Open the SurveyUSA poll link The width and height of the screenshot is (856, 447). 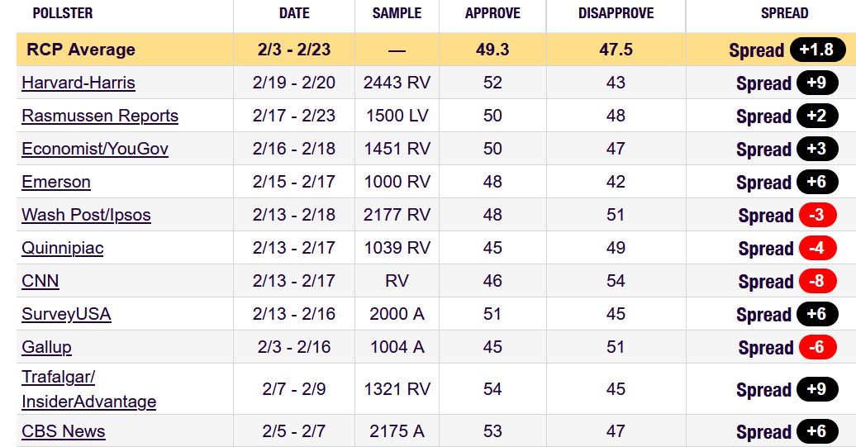(x=66, y=314)
